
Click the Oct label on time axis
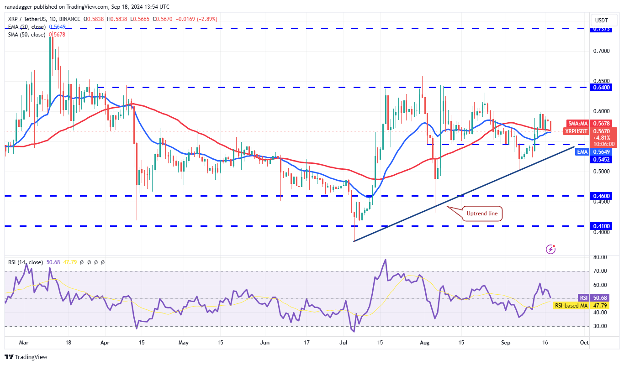pos(584,342)
